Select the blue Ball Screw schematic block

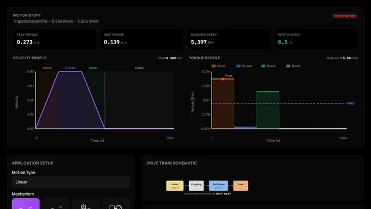pyautogui.click(x=219, y=186)
